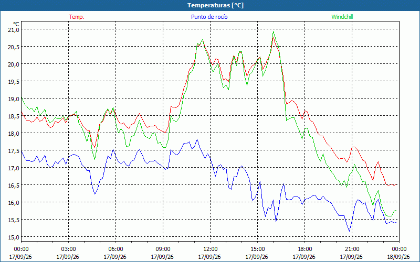Click the 21,0 y-axis label
420x262 pixels.
coord(13,30)
